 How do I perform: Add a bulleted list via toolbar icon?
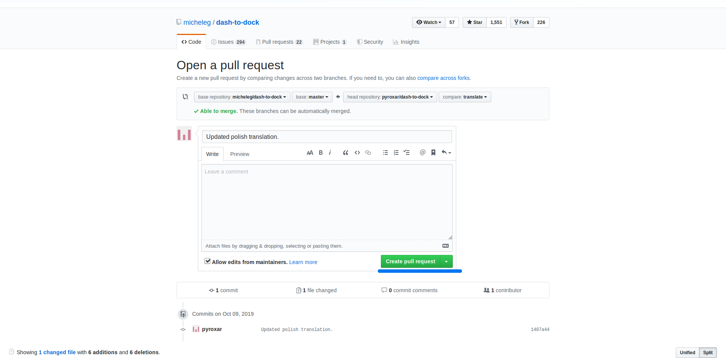point(385,153)
